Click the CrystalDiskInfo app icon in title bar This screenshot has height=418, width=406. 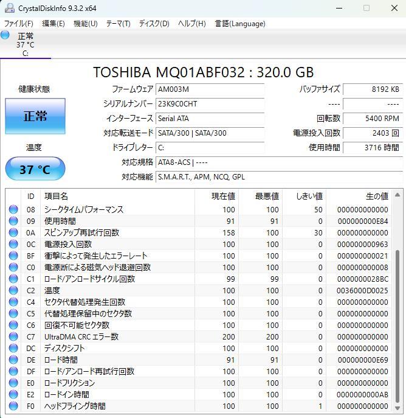point(9,8)
